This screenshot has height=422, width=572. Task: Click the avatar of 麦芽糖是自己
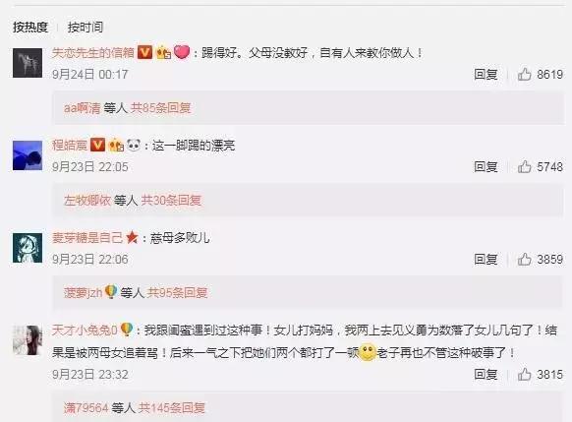pos(28,248)
